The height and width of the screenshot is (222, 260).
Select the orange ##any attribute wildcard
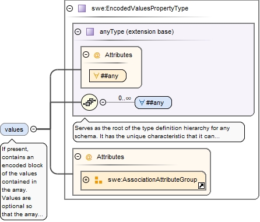pos(108,76)
